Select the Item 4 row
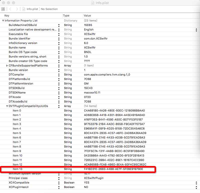200x193 pixels. tap(100, 128)
